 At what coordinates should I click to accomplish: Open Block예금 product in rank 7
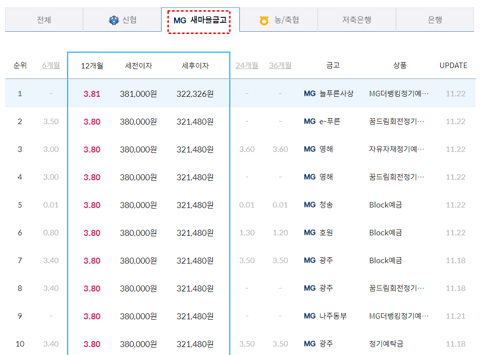pos(385,260)
